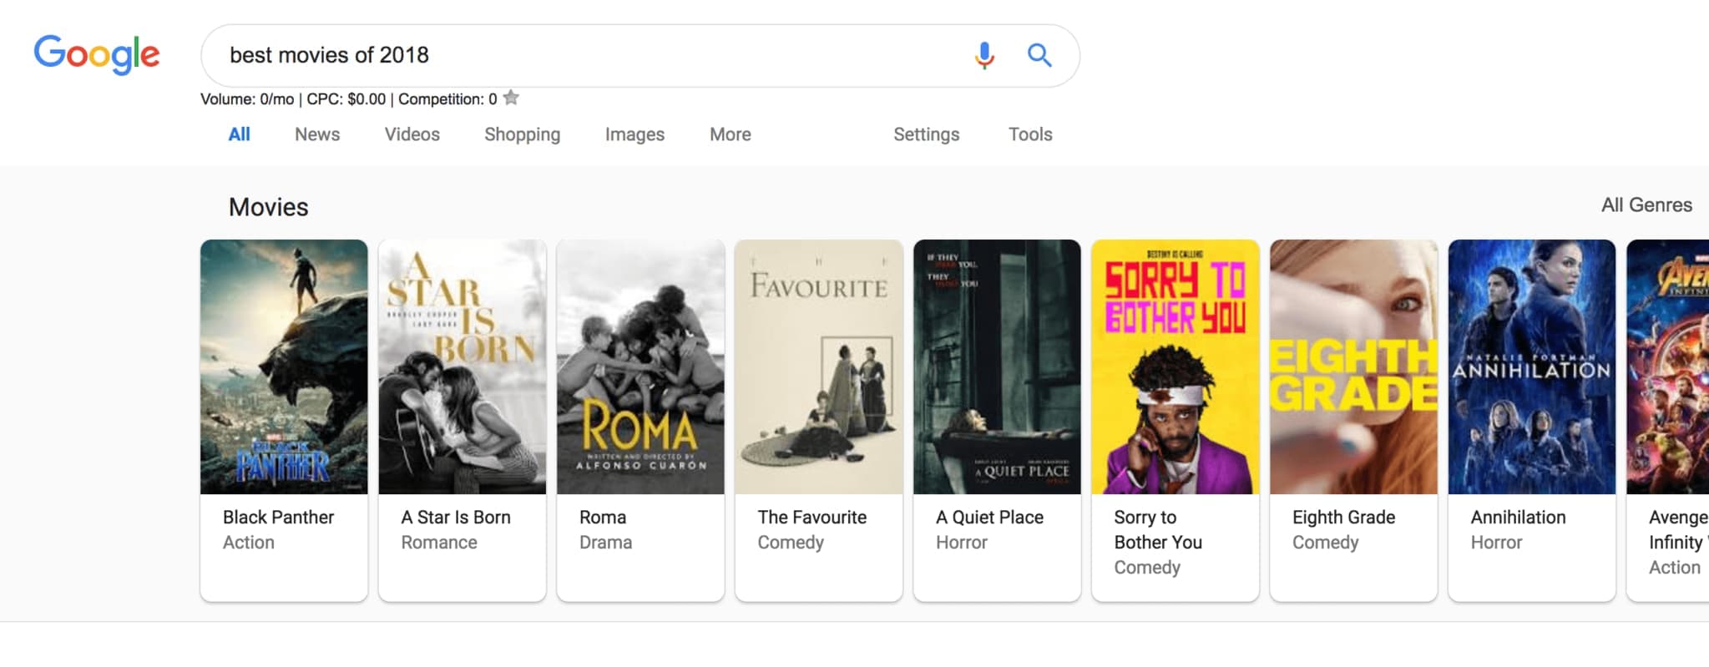
Task: Open The Favourite poster
Action: [x=819, y=366]
